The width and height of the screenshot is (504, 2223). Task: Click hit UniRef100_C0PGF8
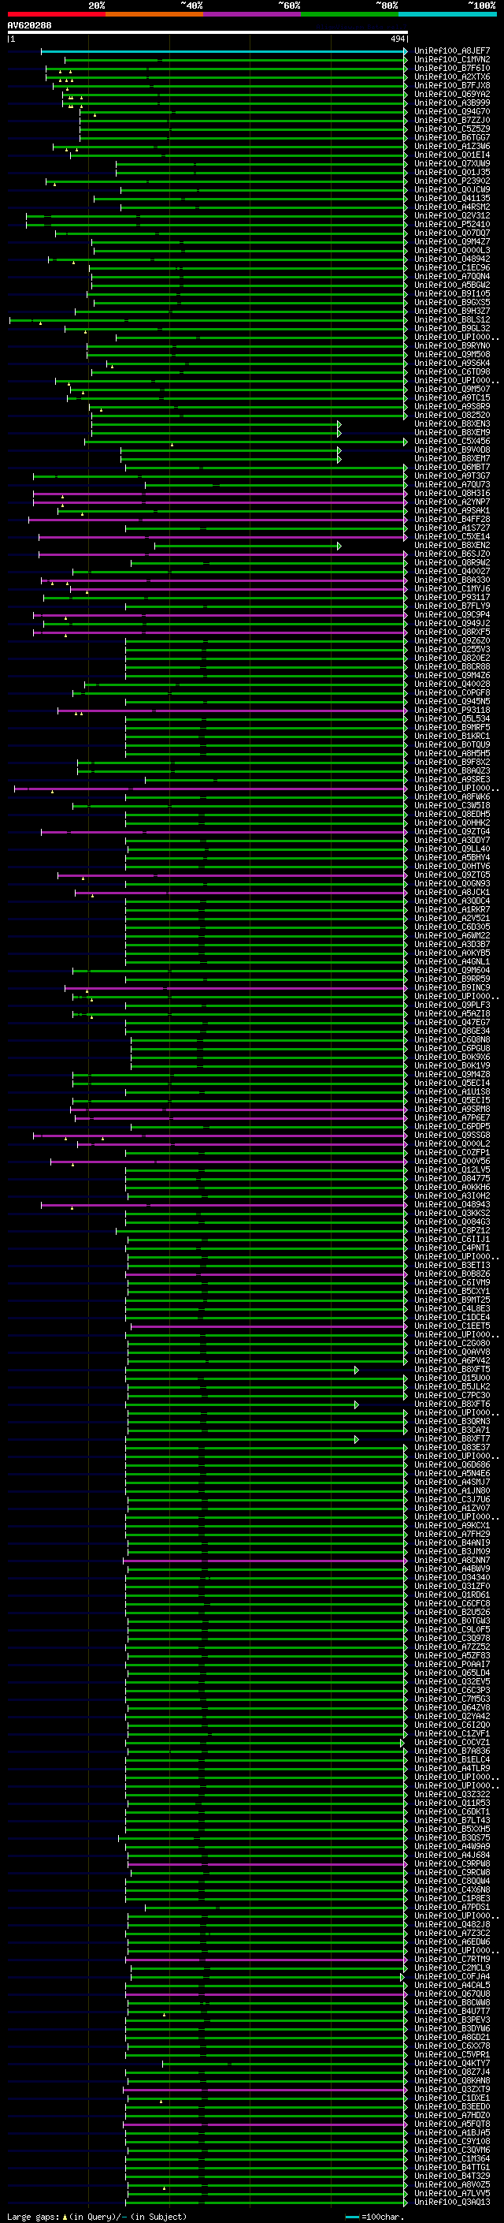pos(452,693)
